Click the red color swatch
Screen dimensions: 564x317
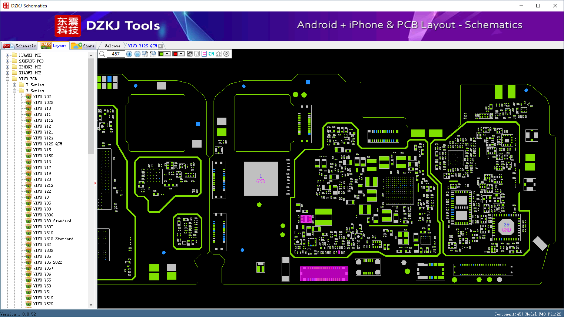coord(175,54)
